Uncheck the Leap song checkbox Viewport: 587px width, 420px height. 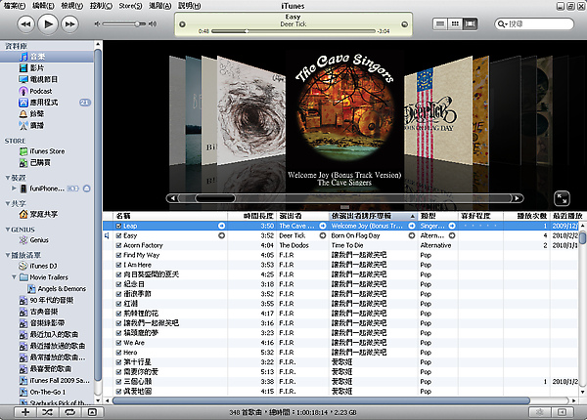118,226
